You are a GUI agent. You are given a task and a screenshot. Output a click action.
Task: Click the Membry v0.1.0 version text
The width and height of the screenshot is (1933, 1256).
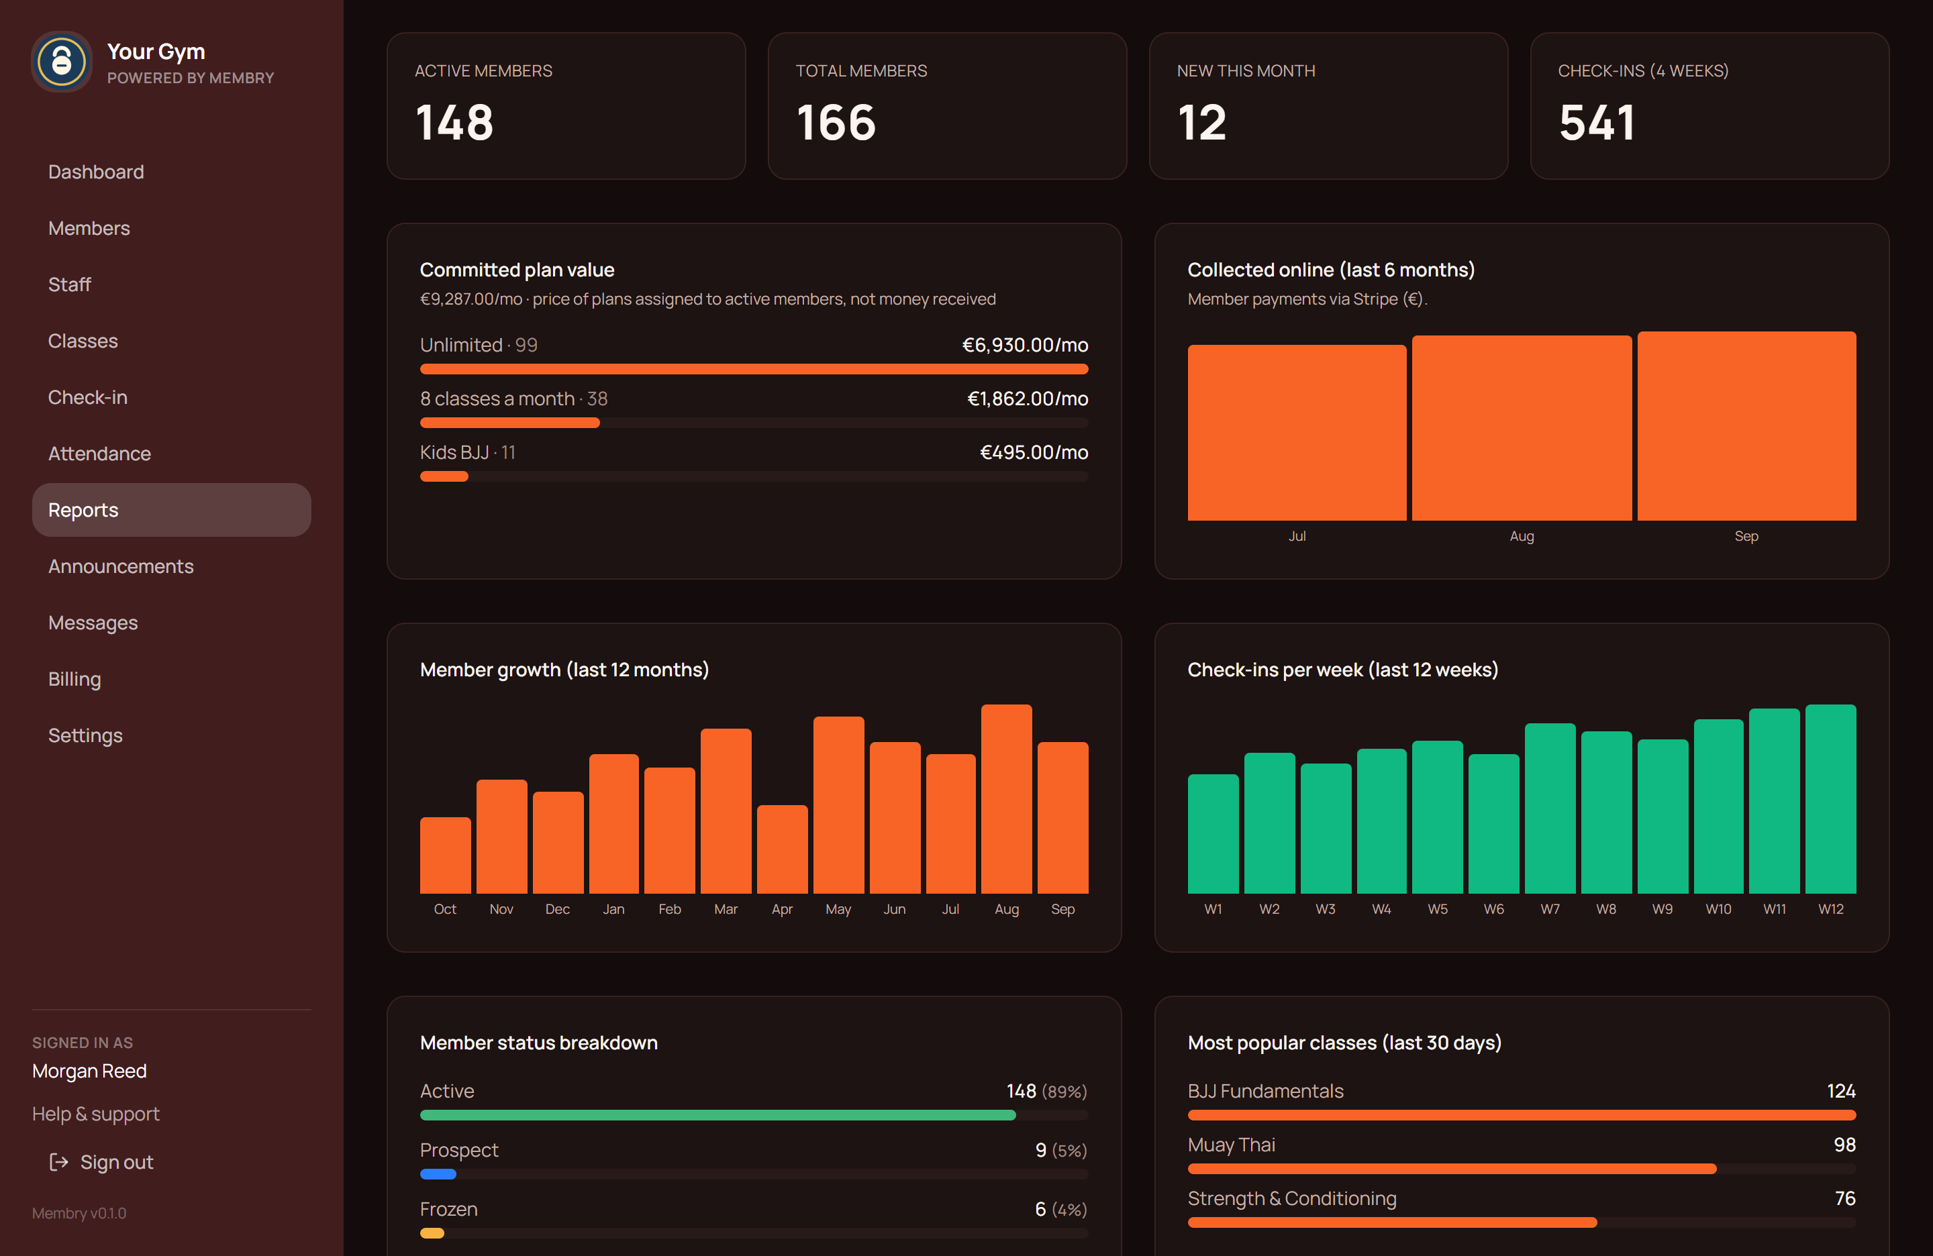80,1213
